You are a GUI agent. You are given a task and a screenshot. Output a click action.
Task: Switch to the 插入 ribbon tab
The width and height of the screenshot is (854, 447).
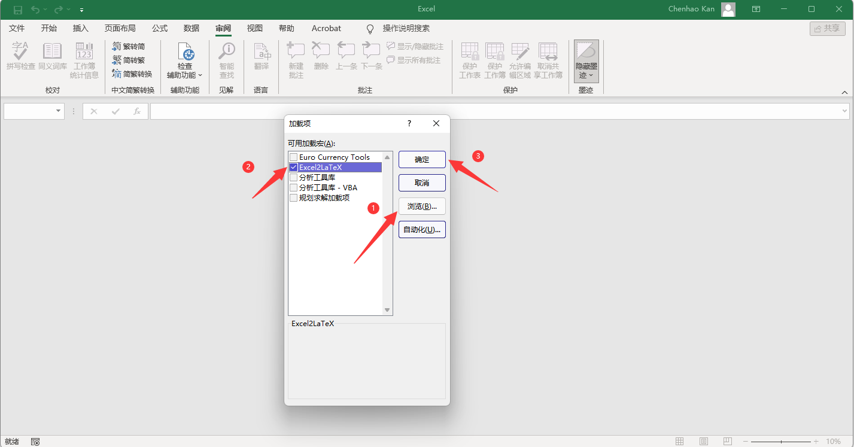[x=80, y=28]
